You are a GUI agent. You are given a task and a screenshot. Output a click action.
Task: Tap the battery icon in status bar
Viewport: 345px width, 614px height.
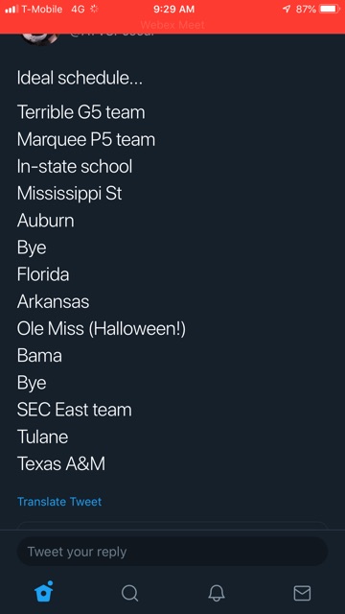pos(330,9)
